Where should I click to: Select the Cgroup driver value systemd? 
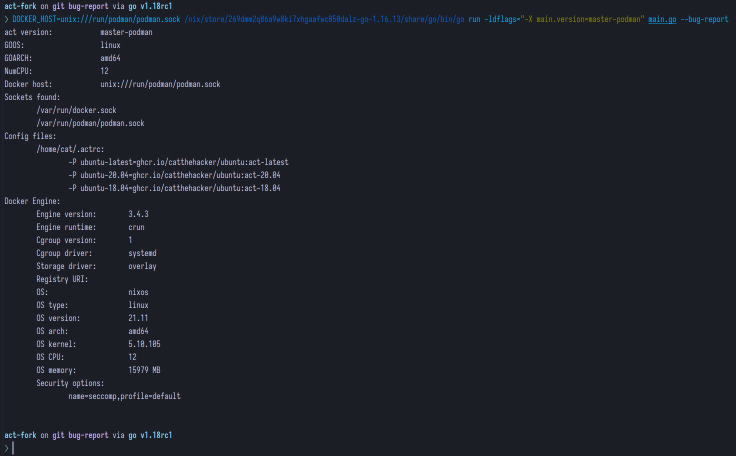click(x=142, y=253)
